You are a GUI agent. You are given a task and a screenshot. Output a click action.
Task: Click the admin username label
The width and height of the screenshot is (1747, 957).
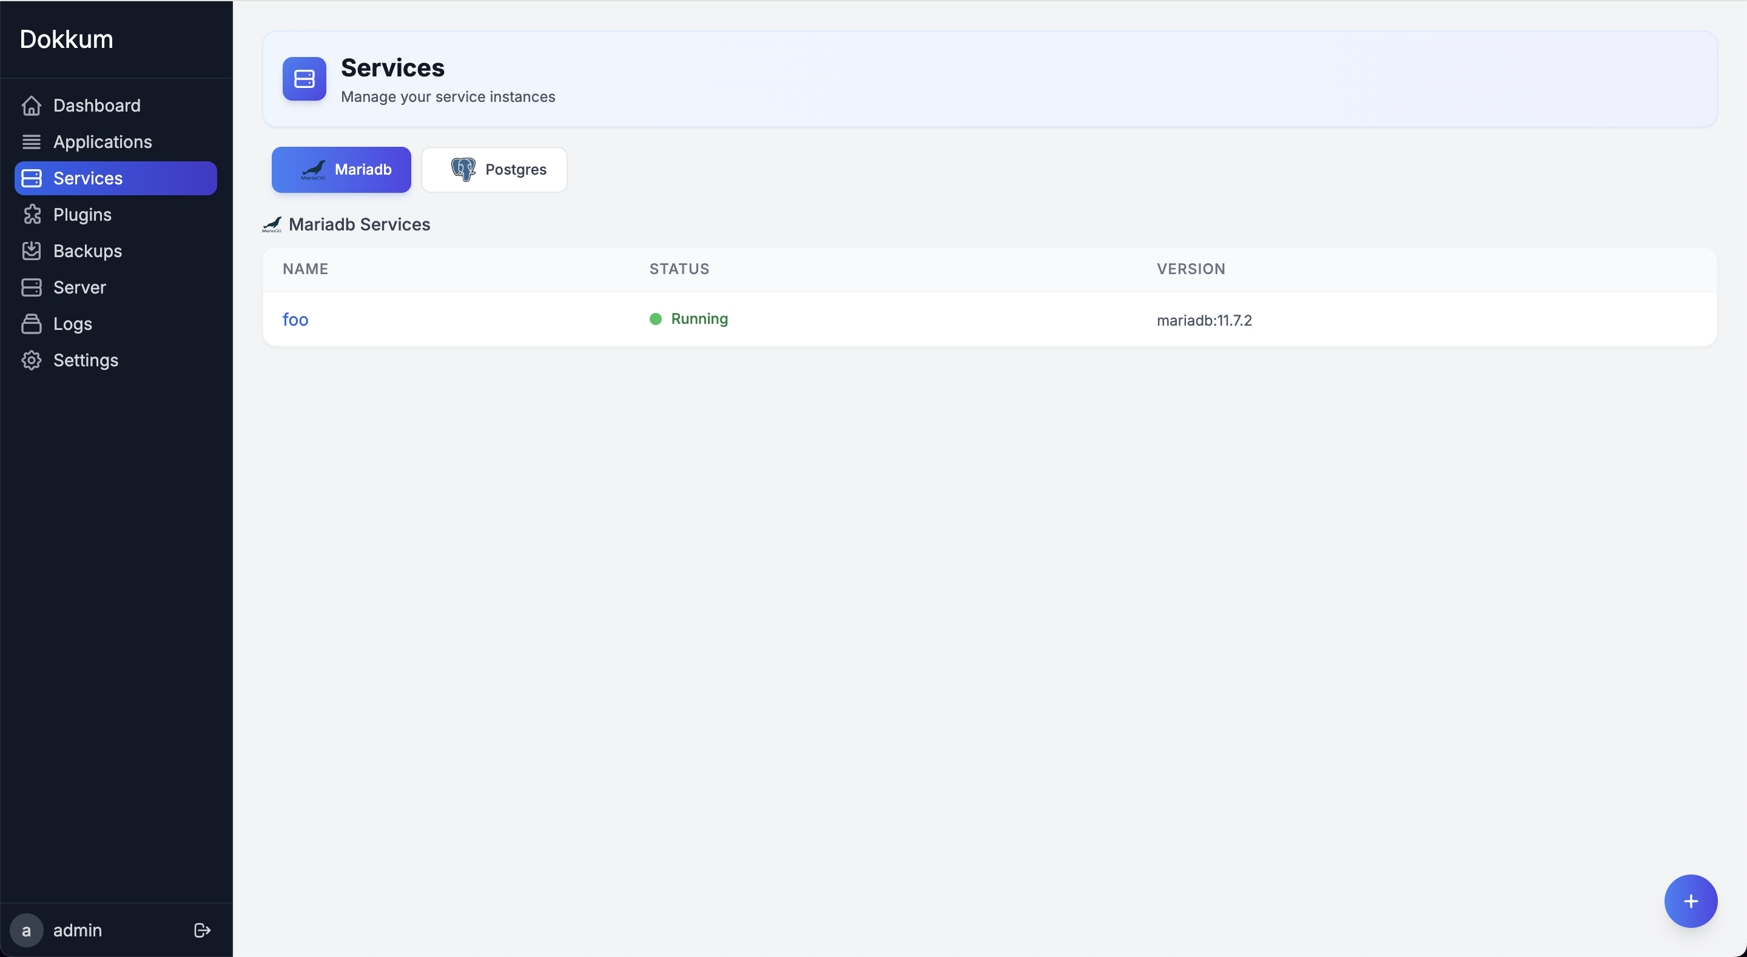click(x=77, y=930)
